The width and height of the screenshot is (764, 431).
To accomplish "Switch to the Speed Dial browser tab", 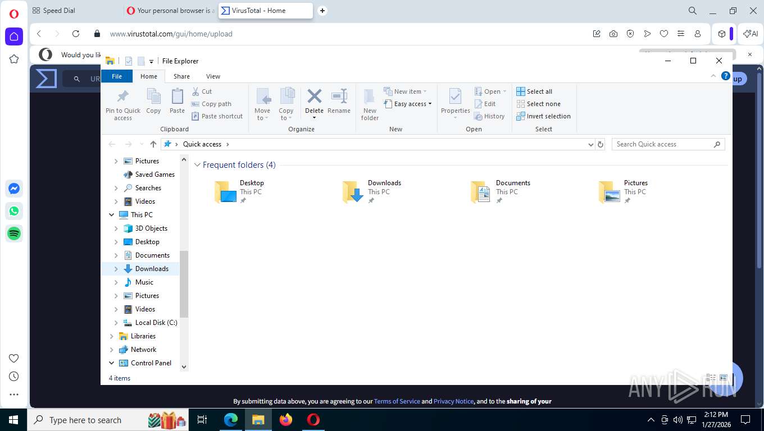I will (59, 11).
